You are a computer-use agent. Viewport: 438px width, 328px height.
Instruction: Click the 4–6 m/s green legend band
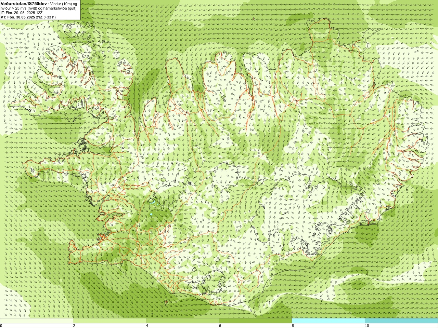point(182,321)
